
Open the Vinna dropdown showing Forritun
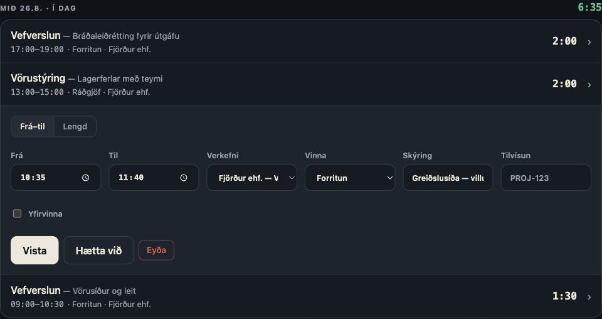pyautogui.click(x=350, y=178)
